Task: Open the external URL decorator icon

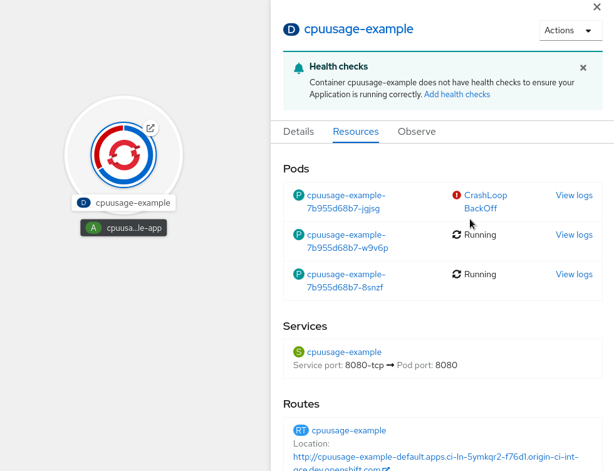Action: (x=150, y=128)
